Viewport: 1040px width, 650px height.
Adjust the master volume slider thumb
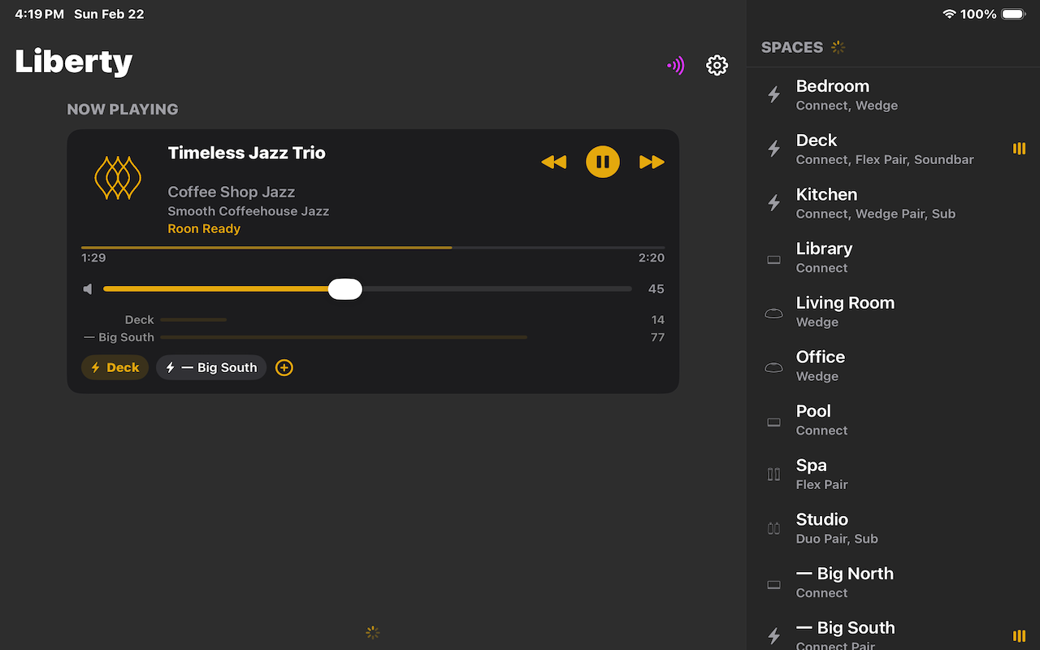click(x=345, y=289)
